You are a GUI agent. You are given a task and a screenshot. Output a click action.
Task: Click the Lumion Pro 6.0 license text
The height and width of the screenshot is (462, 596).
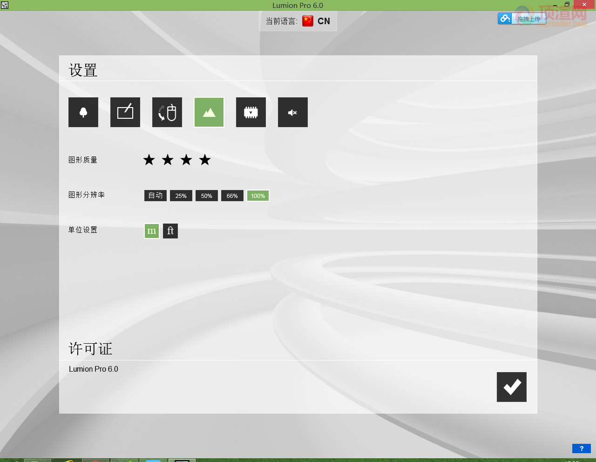94,369
